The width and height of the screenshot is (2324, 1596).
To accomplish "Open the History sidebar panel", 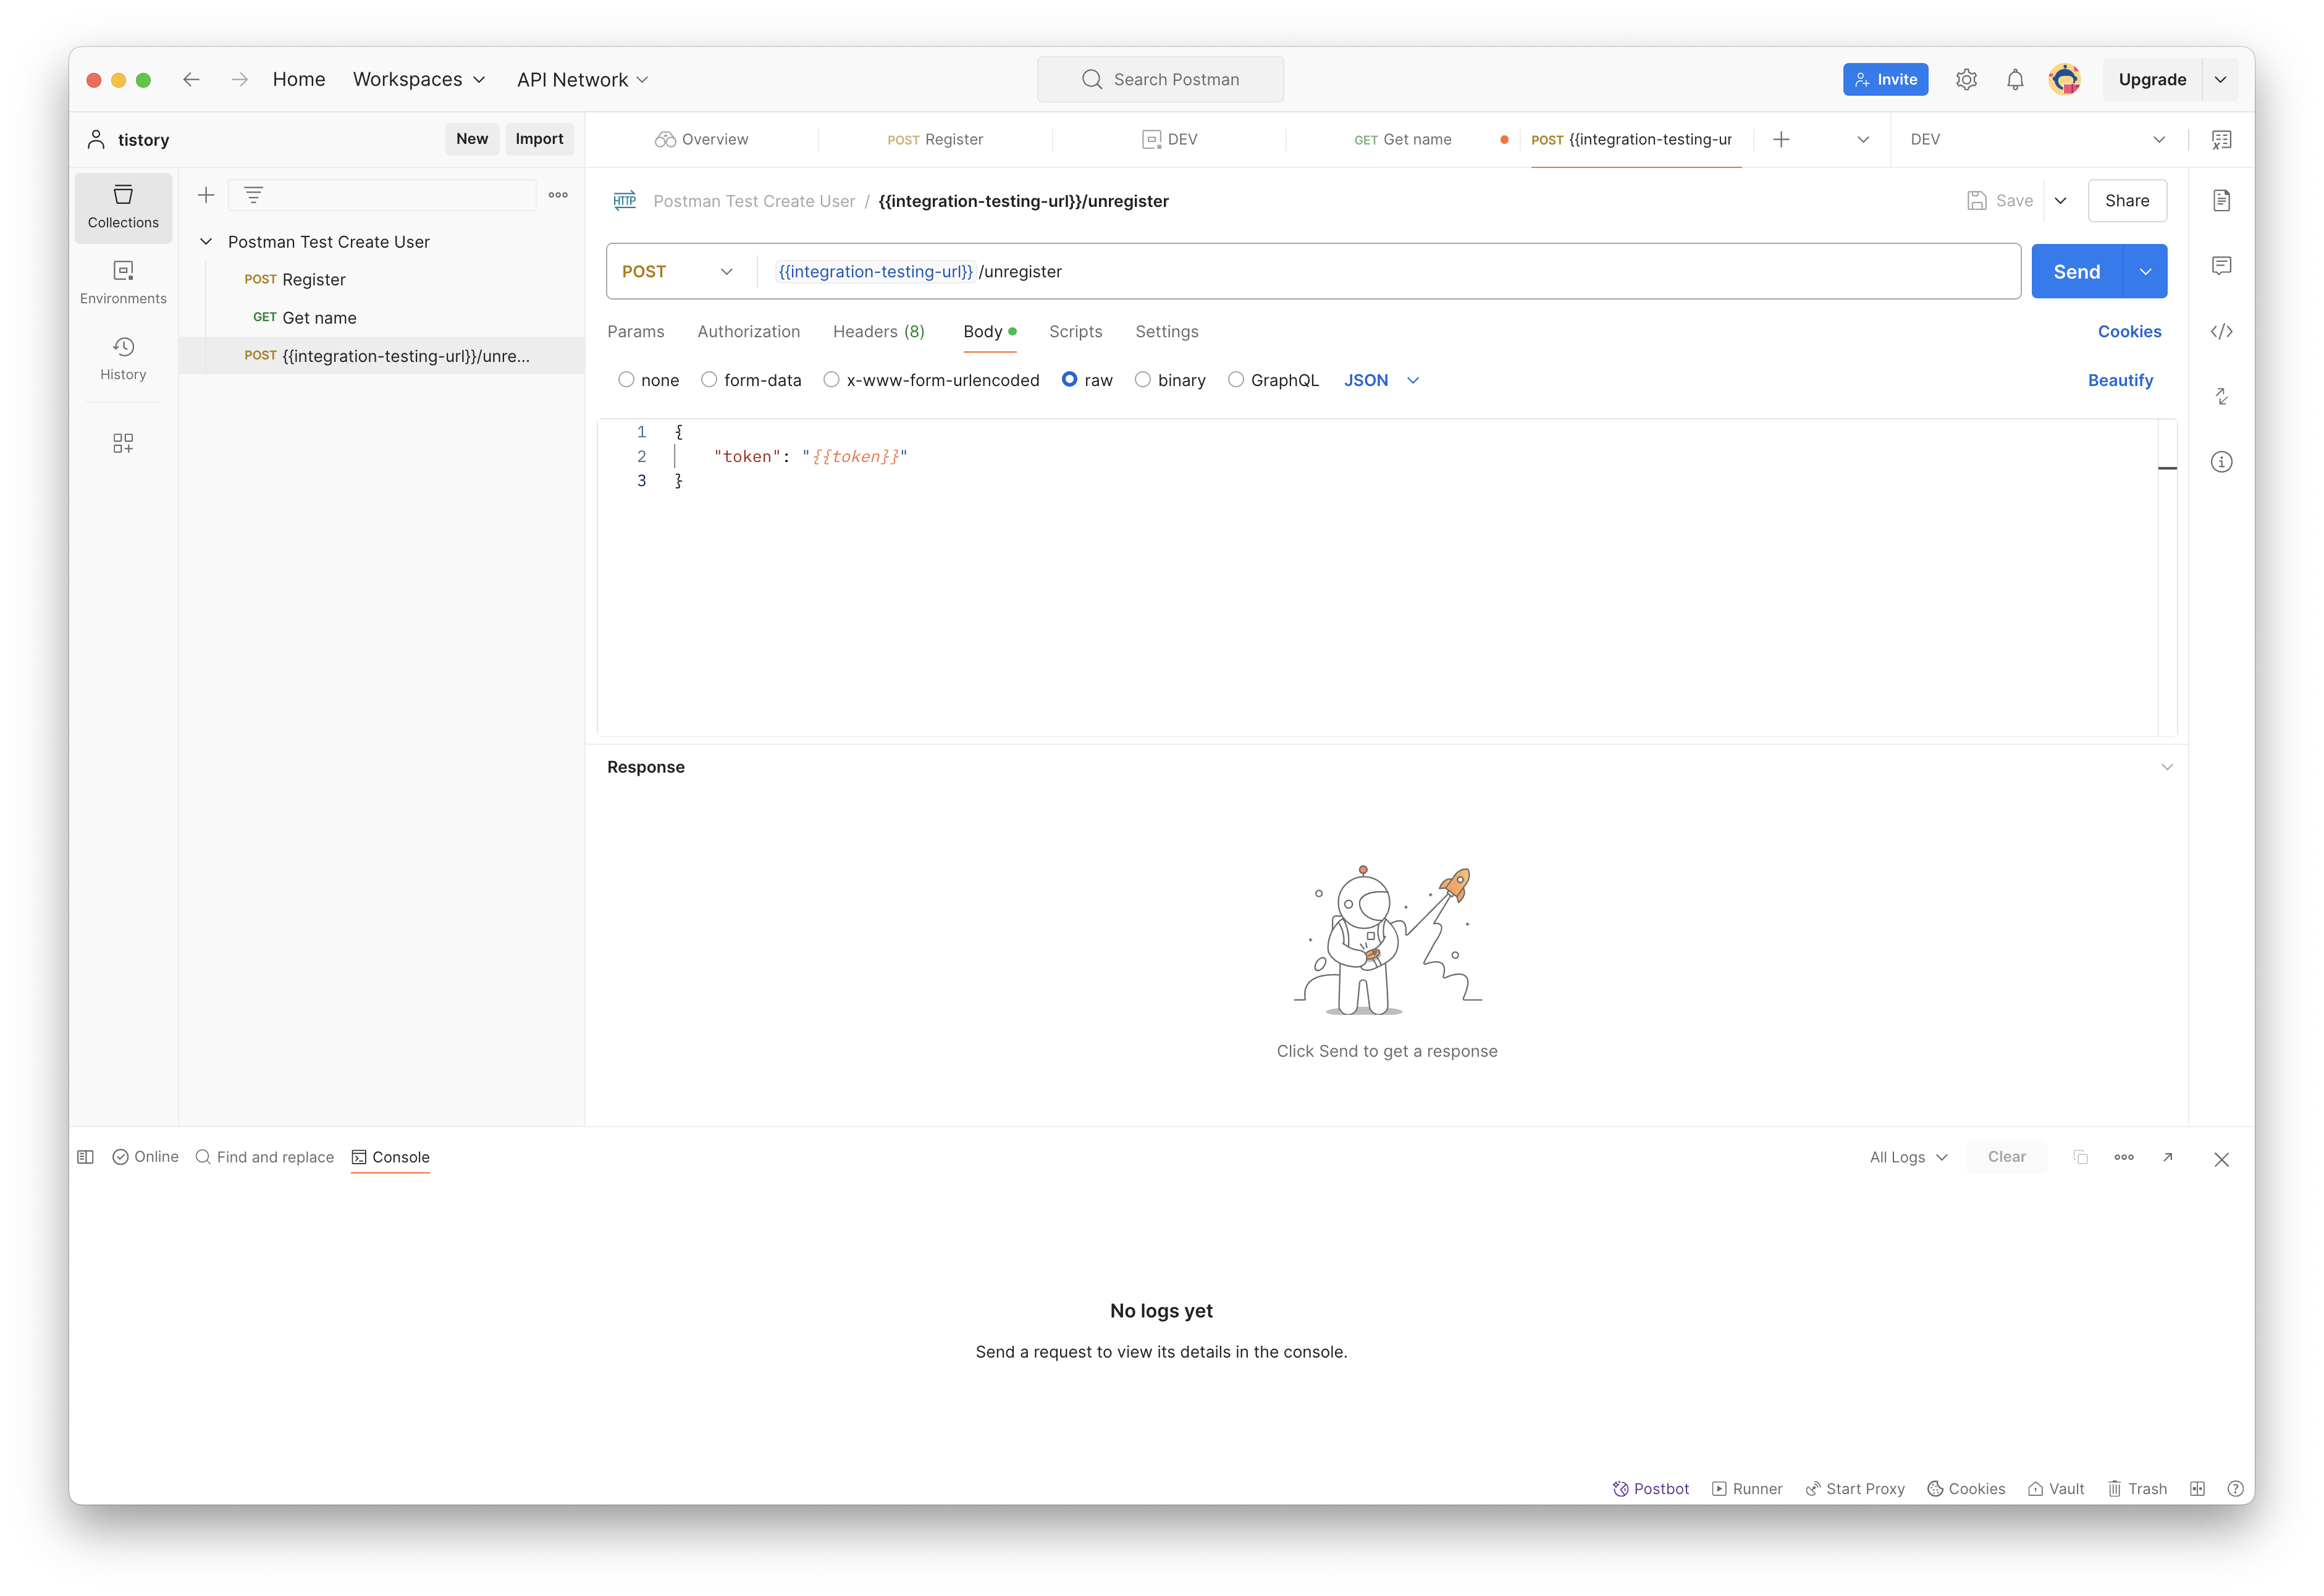I will [x=123, y=358].
